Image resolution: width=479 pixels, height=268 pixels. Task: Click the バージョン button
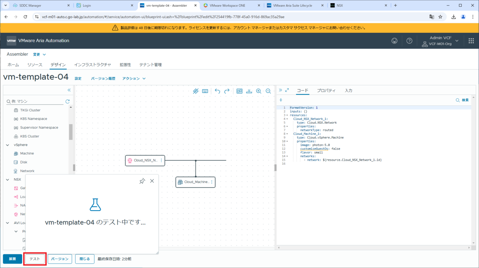point(60,259)
